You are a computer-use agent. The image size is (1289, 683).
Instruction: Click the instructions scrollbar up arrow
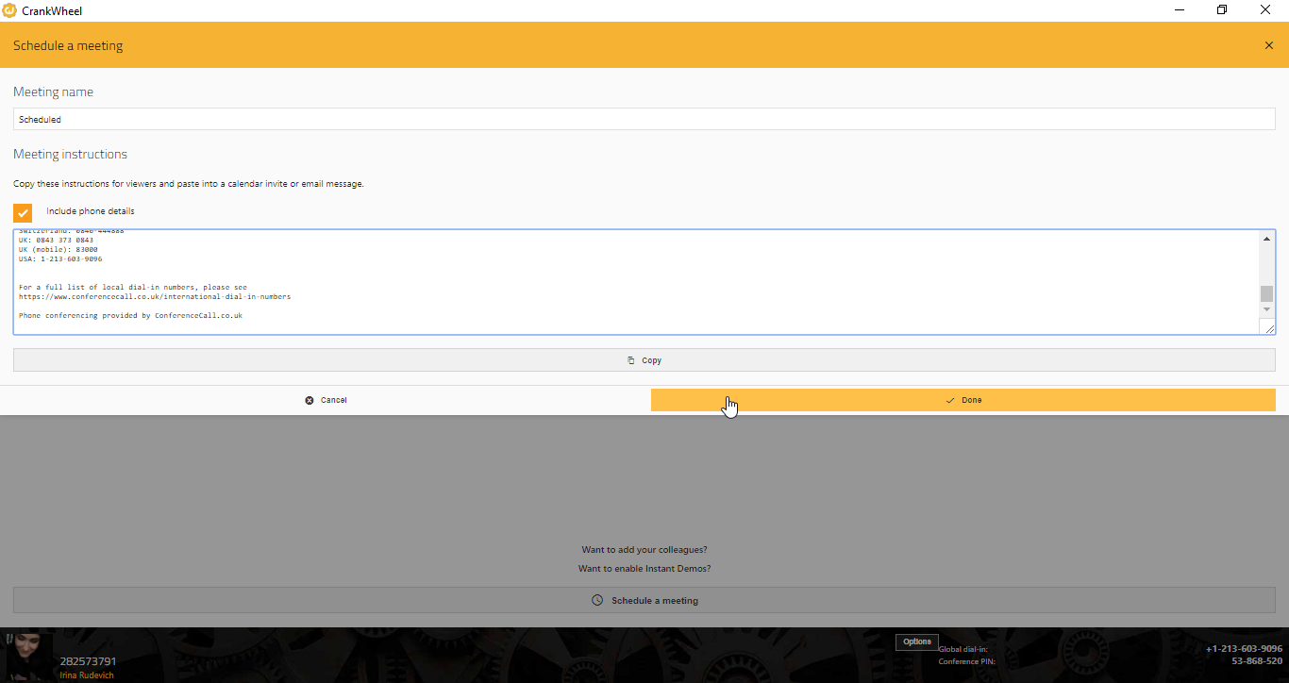(1266, 239)
